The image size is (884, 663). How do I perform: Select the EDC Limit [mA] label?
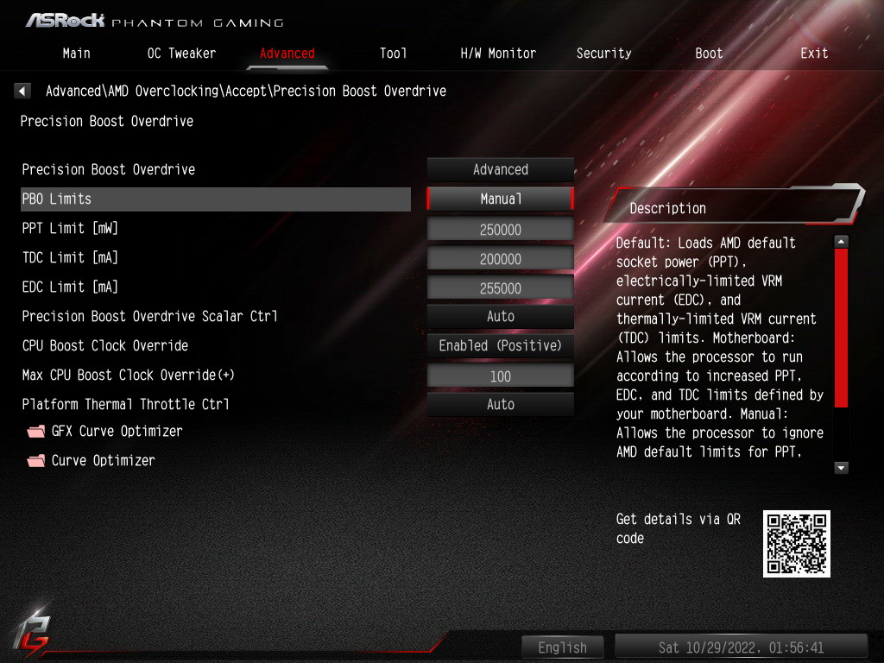(x=70, y=287)
